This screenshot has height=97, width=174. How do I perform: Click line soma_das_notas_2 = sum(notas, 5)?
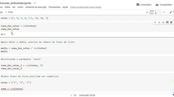[22, 65]
